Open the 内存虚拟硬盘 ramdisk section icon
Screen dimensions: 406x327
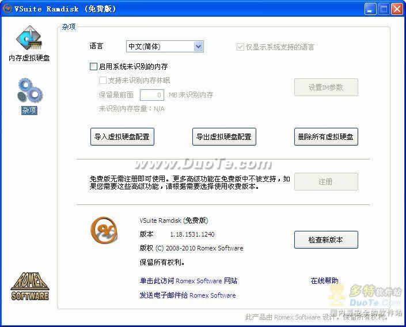(x=29, y=38)
